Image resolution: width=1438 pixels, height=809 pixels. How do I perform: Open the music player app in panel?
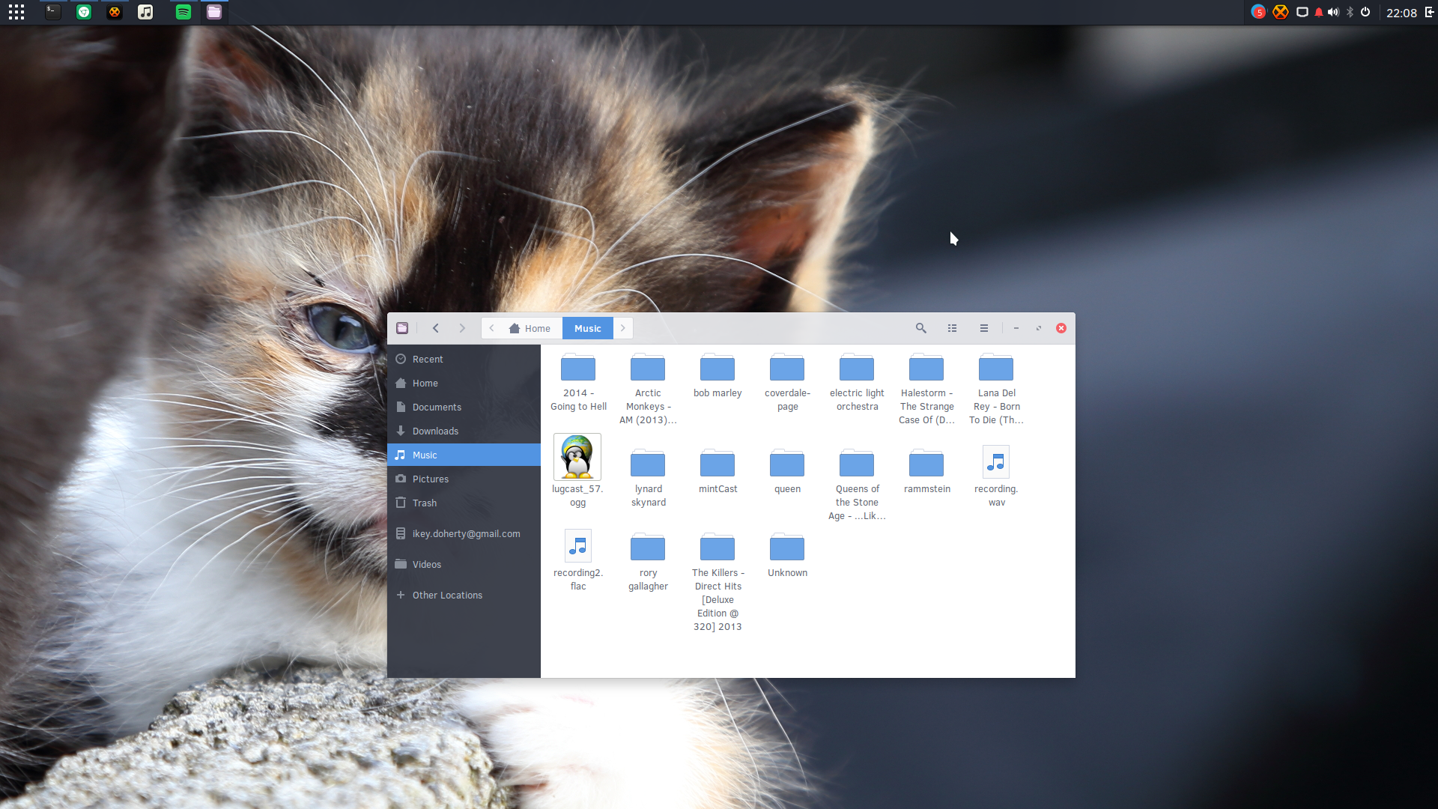pos(145,12)
